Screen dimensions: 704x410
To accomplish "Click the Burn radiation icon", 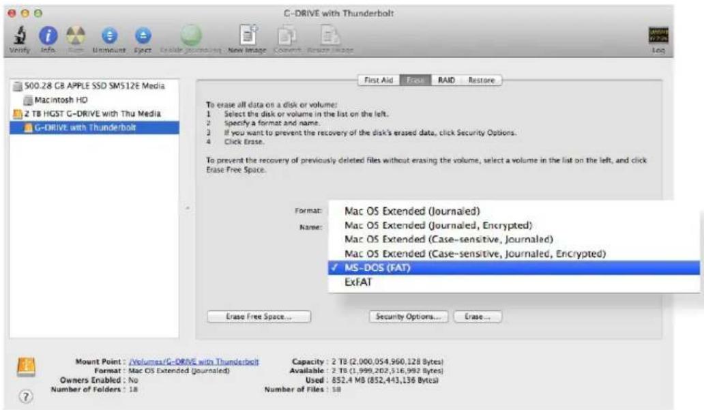I will [x=76, y=35].
